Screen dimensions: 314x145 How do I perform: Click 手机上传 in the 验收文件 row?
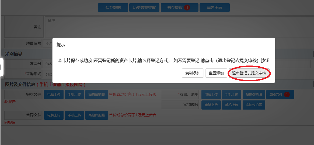pos(74,95)
